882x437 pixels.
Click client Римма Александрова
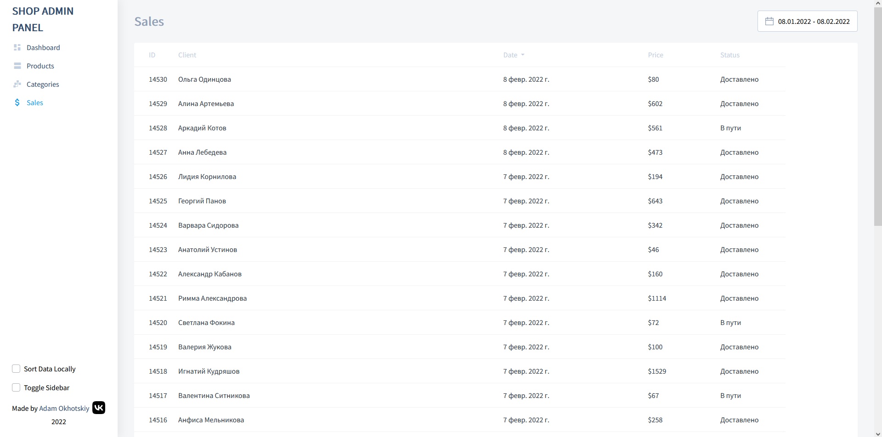212,298
